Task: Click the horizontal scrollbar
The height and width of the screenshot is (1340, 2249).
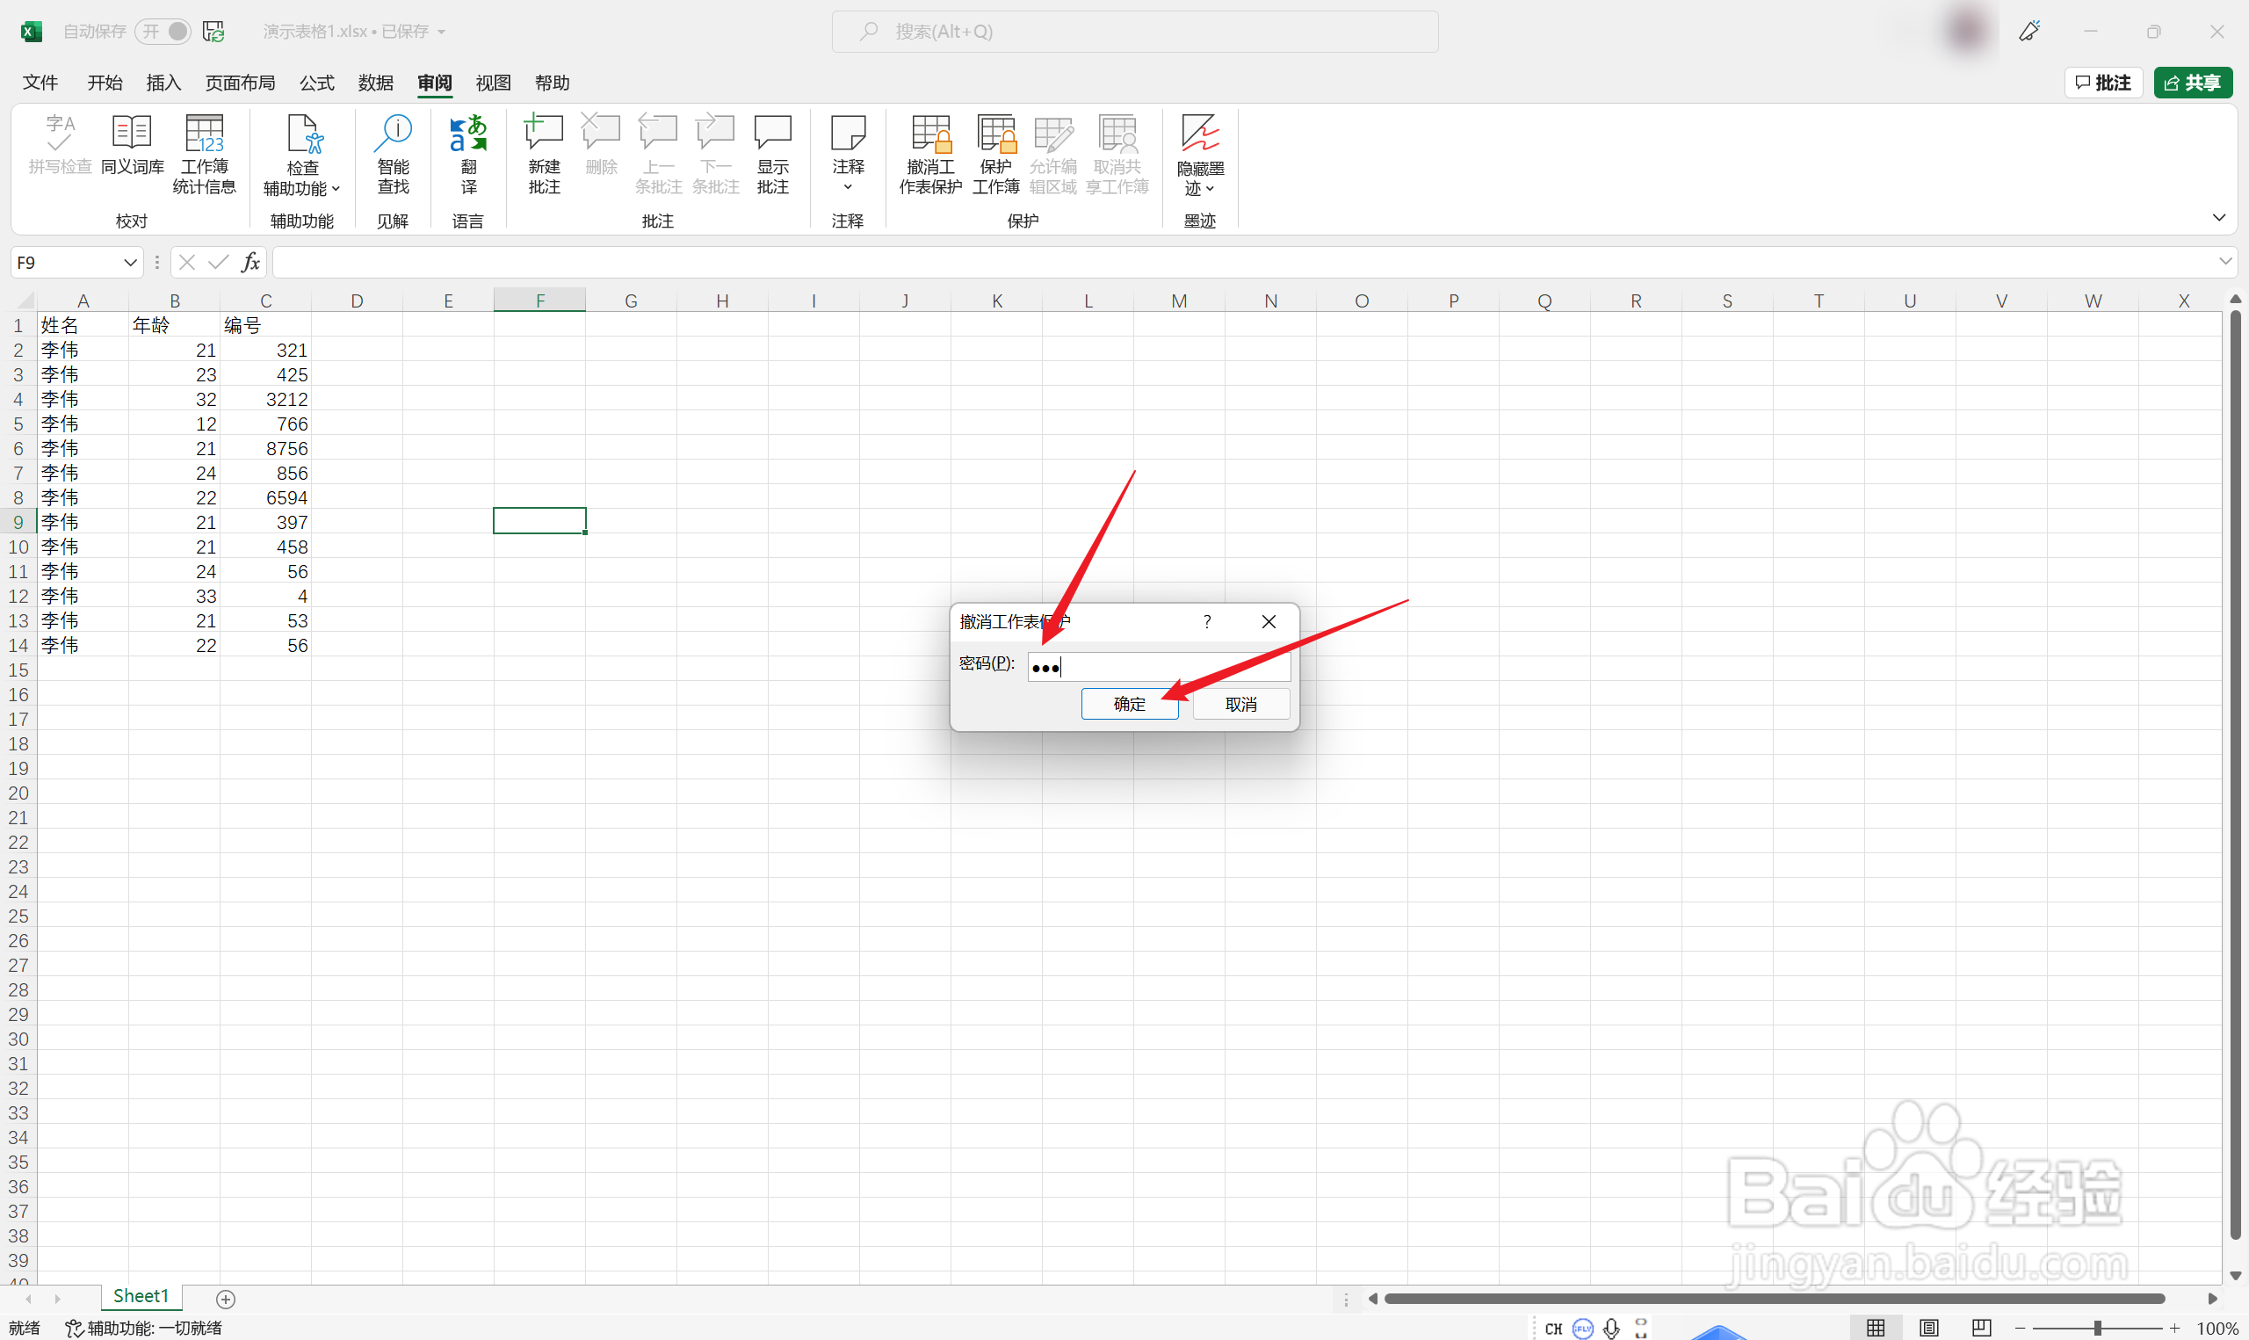Action: pos(1775,1299)
